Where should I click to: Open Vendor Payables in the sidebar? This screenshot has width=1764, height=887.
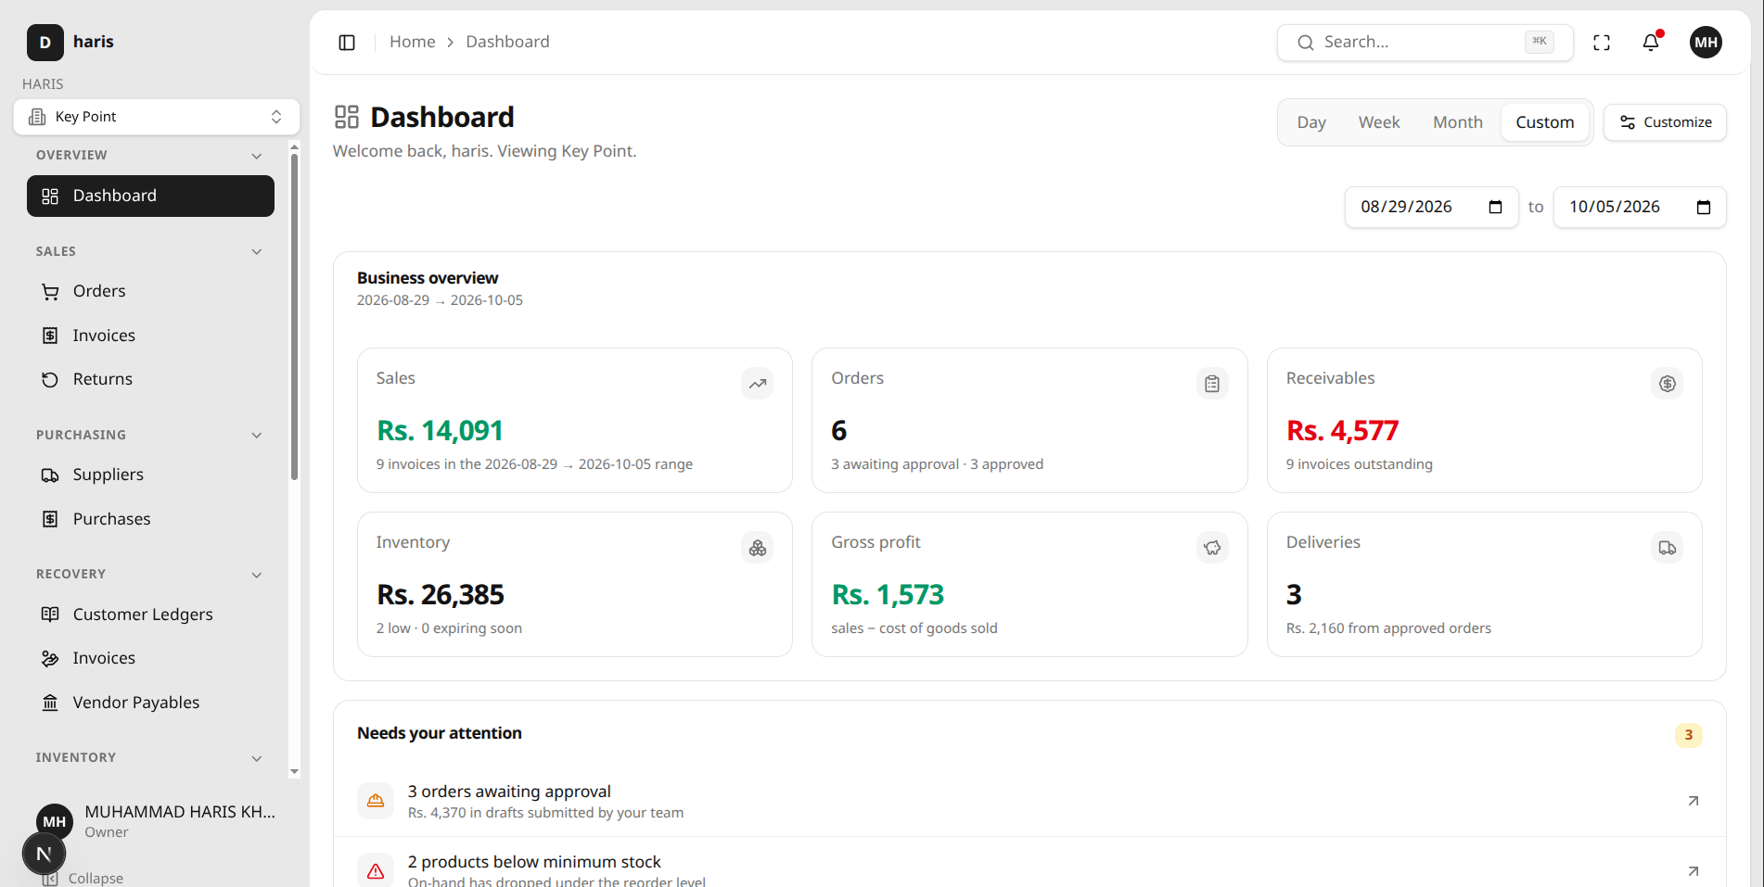pyautogui.click(x=150, y=703)
